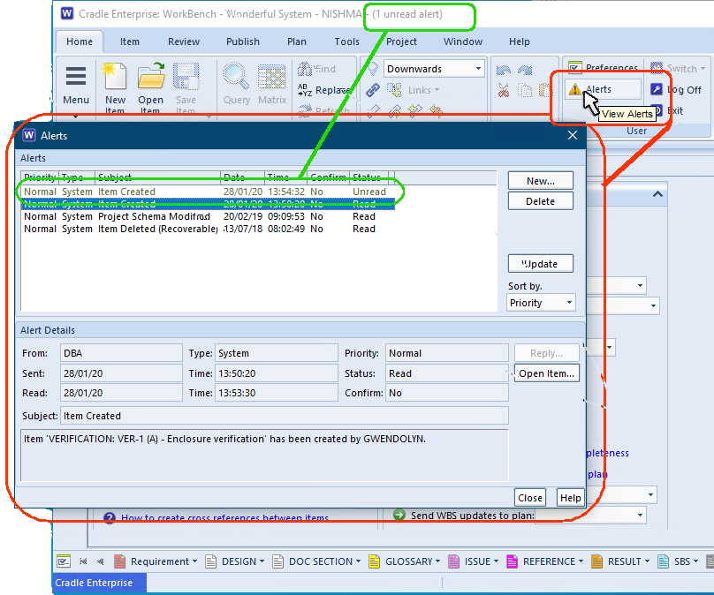Collapse the panel using the chevron-up arrow
Screen dimensions: 714x595
[x=657, y=194]
